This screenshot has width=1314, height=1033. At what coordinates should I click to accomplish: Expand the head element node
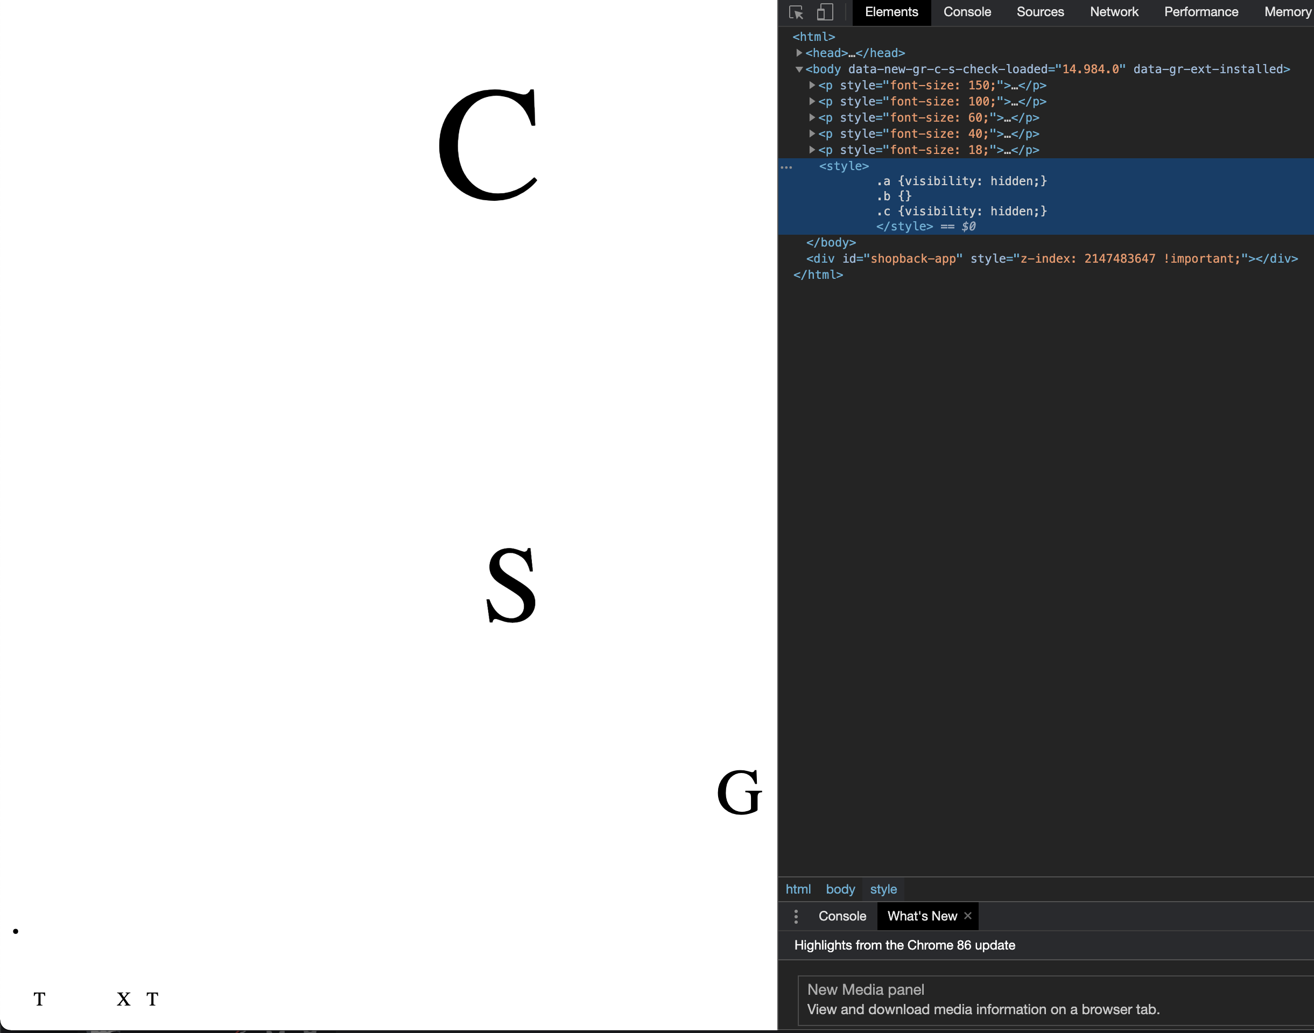coord(799,53)
